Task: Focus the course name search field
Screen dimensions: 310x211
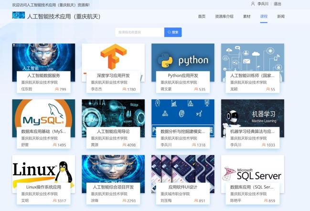Action: [x=140, y=32]
